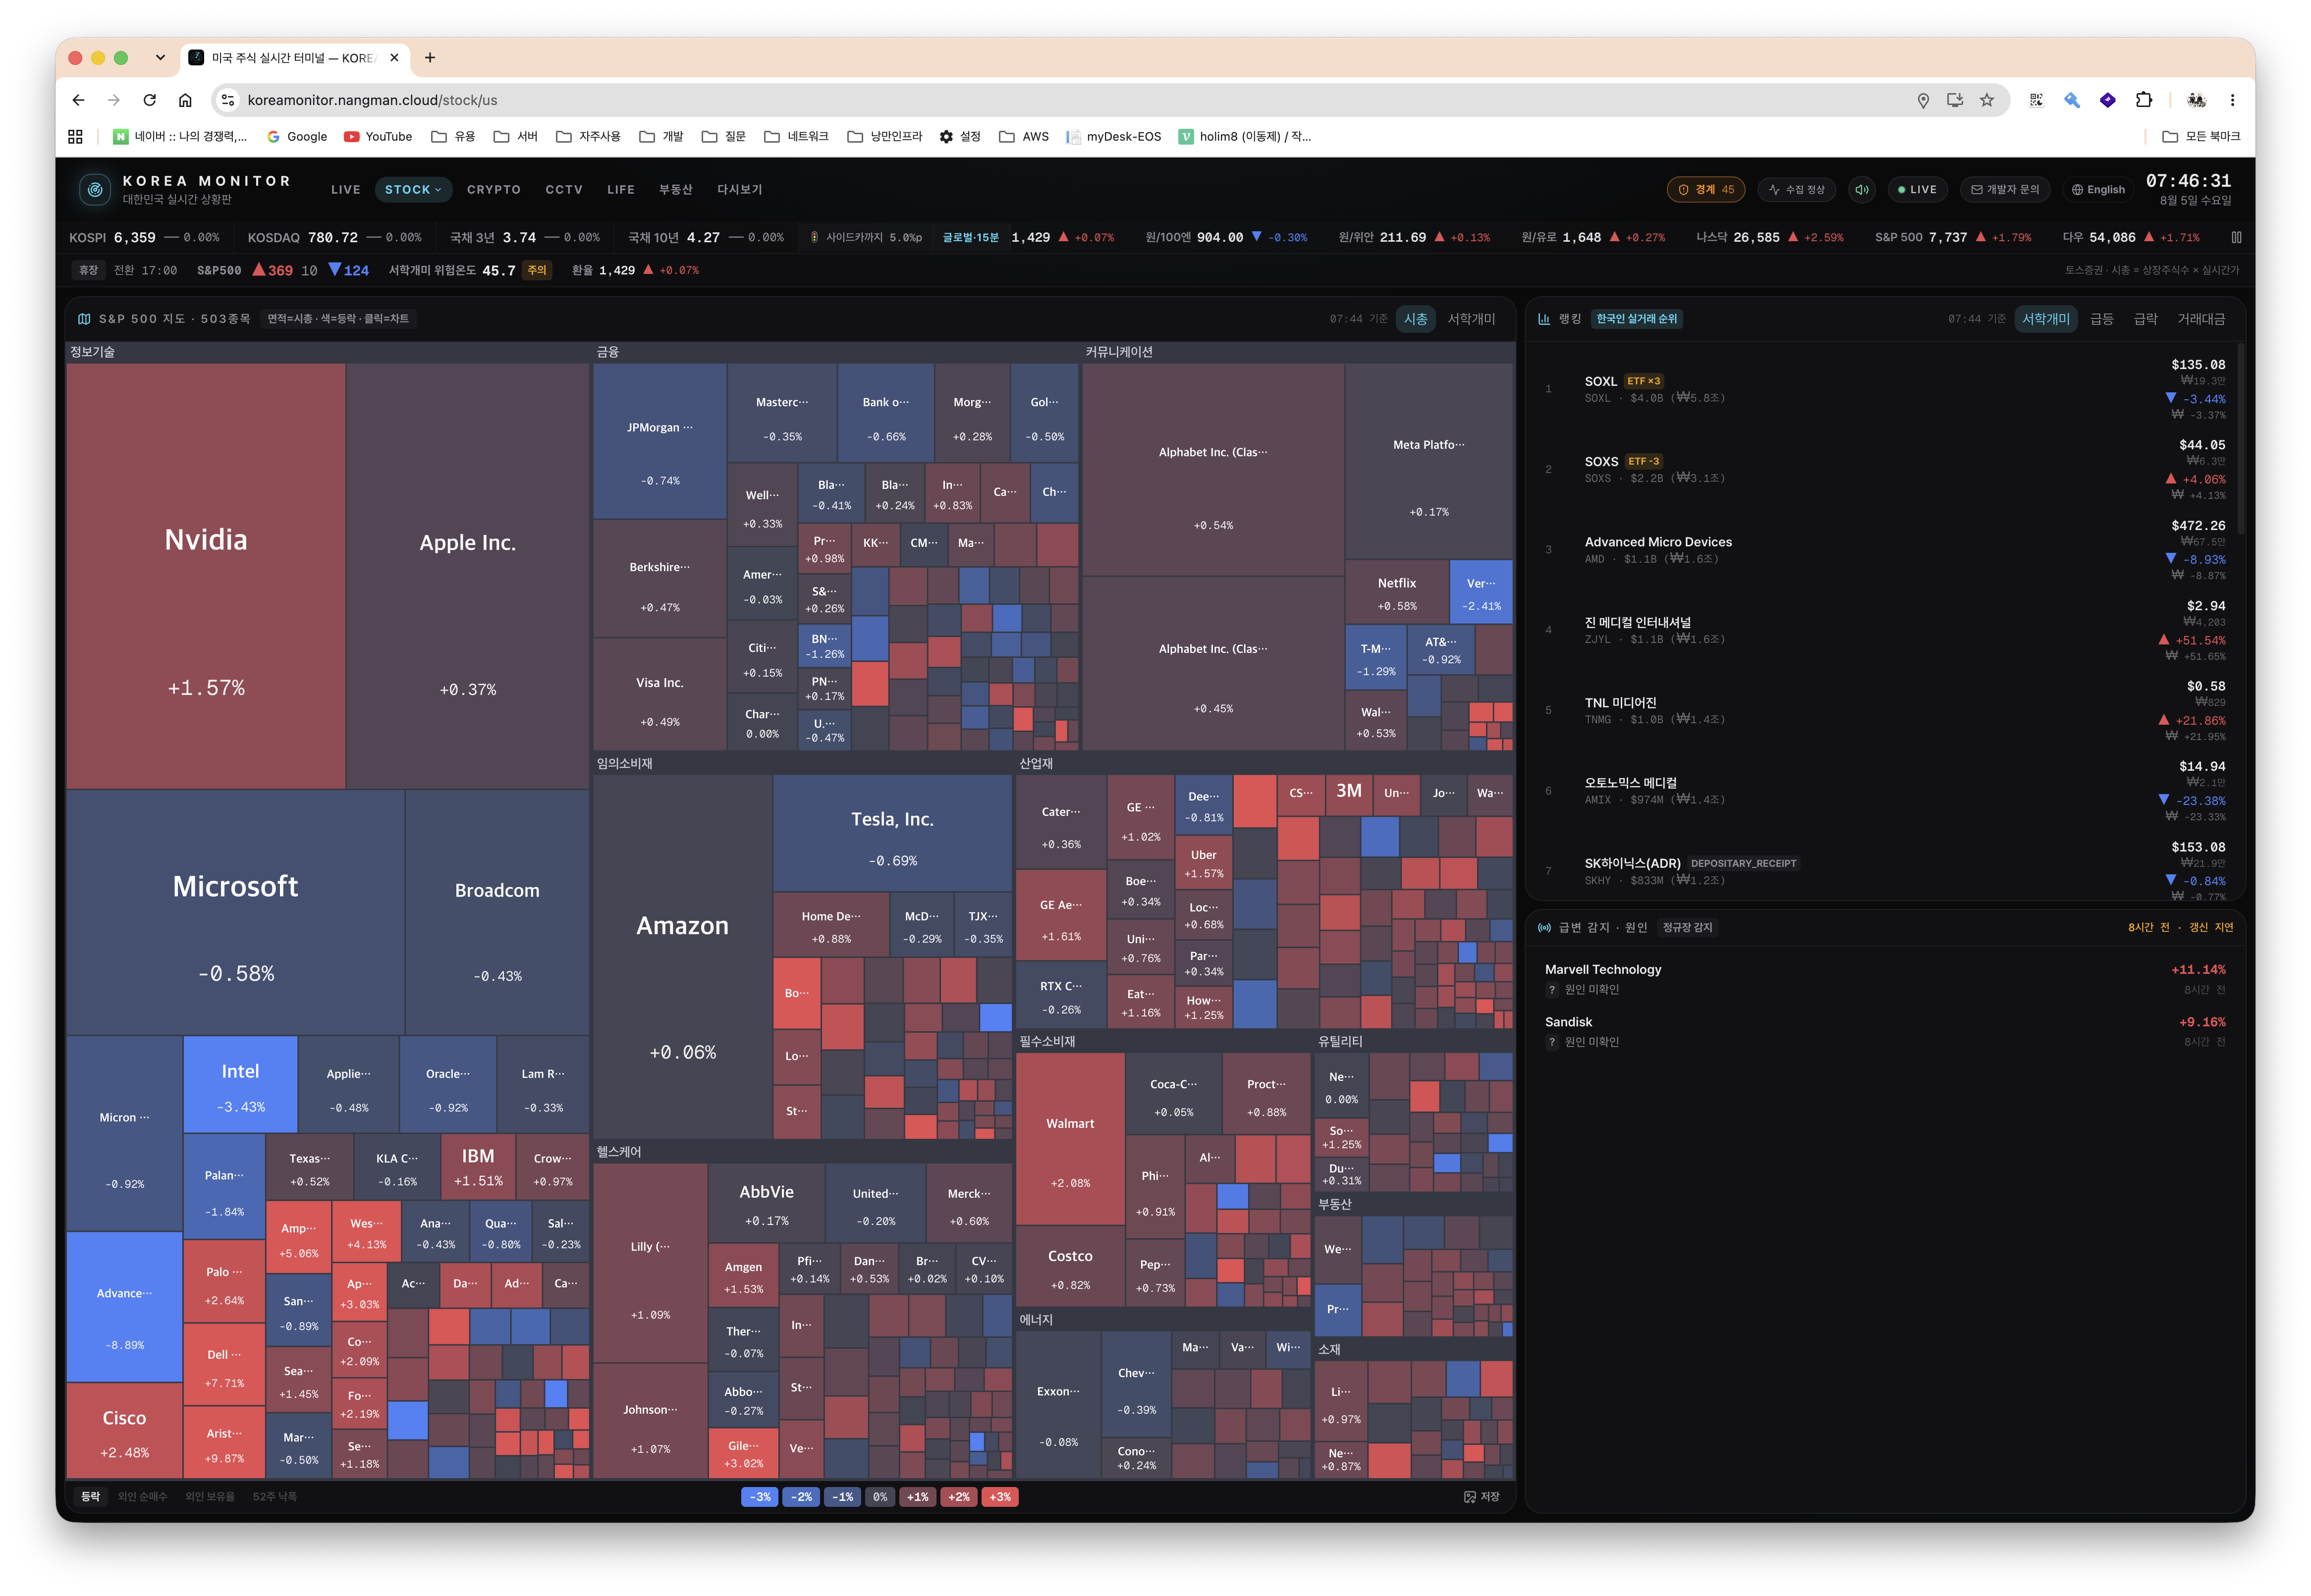Select 거래대금 ranking filter
Image resolution: width=2311 pixels, height=1596 pixels.
(x=2201, y=319)
